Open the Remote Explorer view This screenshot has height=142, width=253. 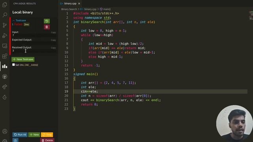tap(5, 46)
